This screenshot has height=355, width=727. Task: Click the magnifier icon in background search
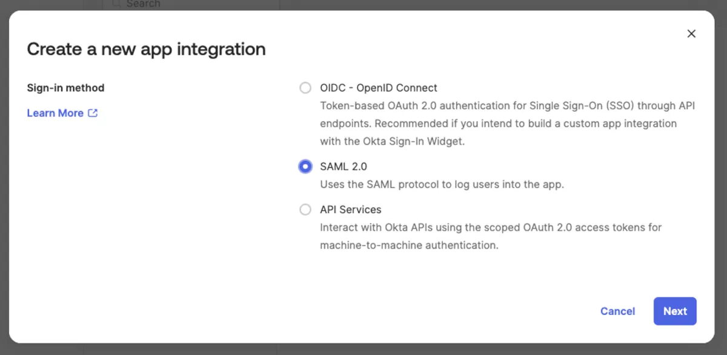(x=116, y=4)
